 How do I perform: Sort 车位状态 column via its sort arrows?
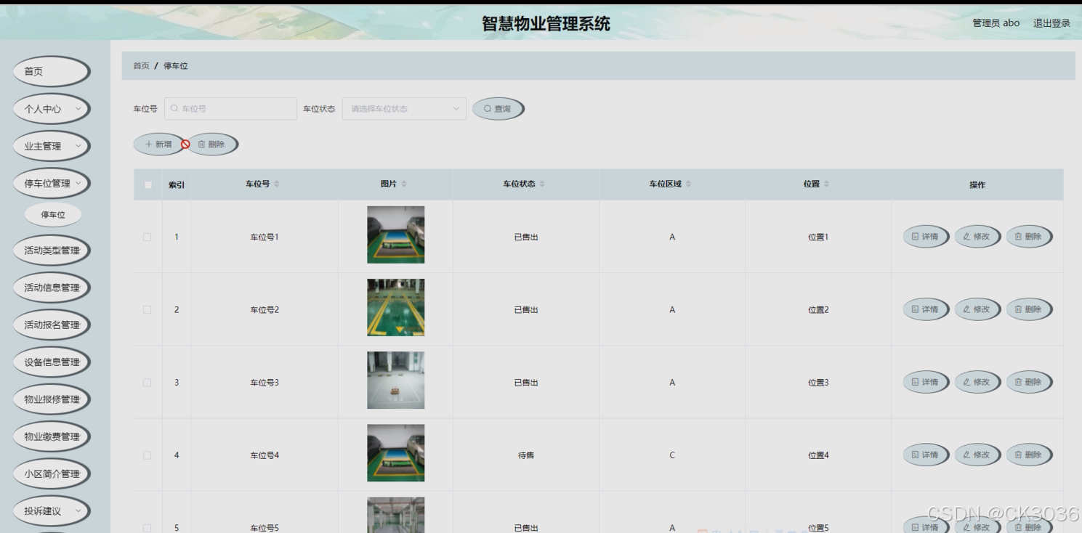click(x=542, y=184)
